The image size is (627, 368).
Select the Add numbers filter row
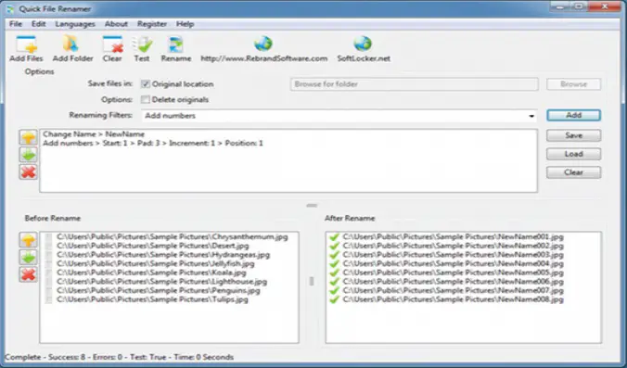click(x=153, y=143)
